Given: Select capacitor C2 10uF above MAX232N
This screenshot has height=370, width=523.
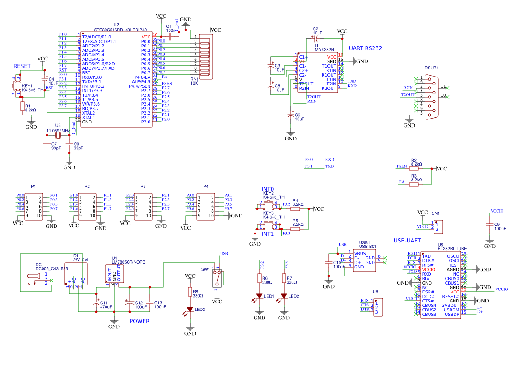Looking at the screenshot, I should (x=315, y=39).
